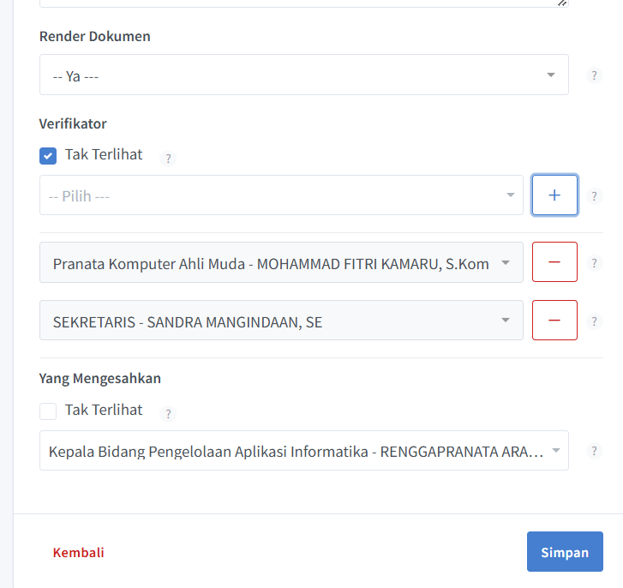Open Kepala Bidang Pengelolaan Aplikasi dropdown

pos(303,451)
